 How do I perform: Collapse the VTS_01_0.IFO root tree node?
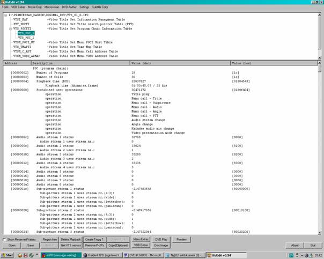pos(6,15)
